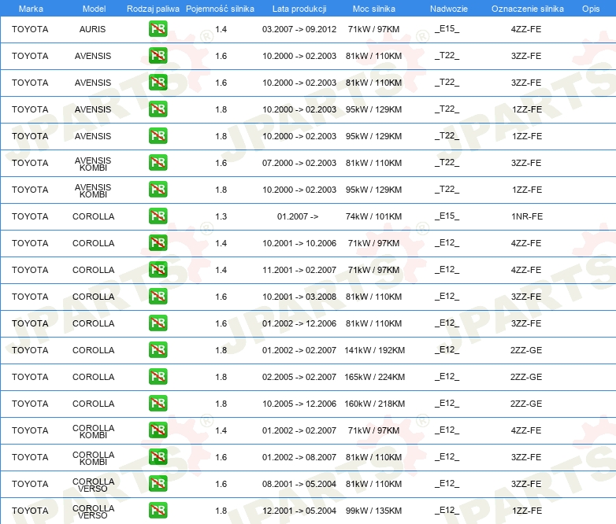
Task: Click fuel icon for Corolla 160kW / 218KM row
Action: [158, 404]
